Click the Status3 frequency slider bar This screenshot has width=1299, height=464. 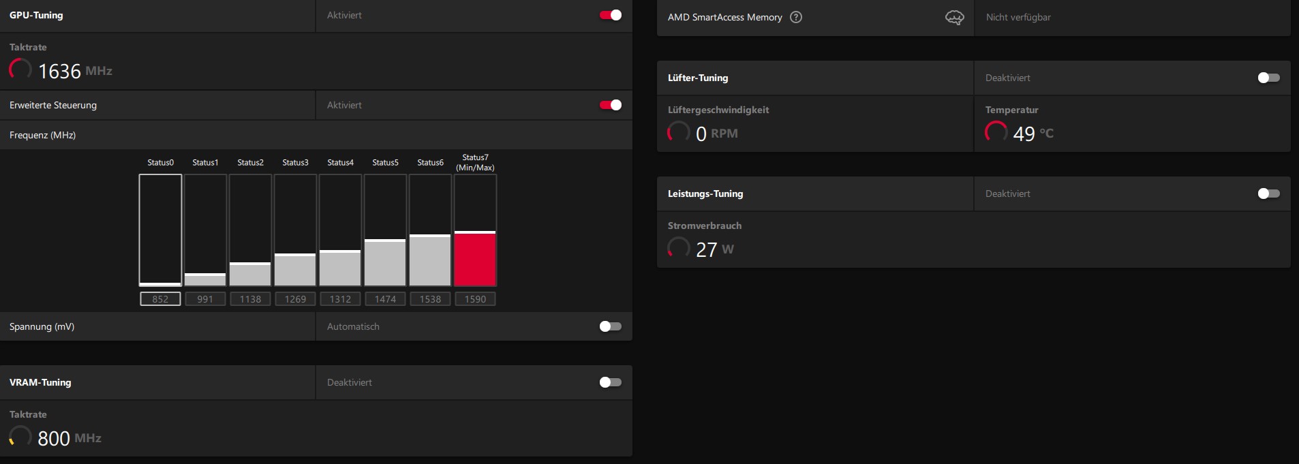[x=295, y=230]
